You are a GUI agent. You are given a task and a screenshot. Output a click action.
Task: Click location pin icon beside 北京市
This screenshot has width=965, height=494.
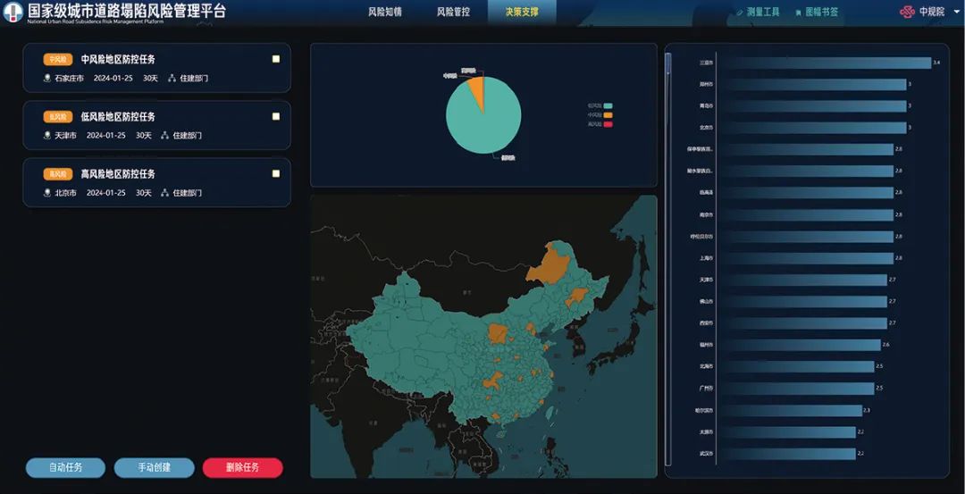point(47,193)
